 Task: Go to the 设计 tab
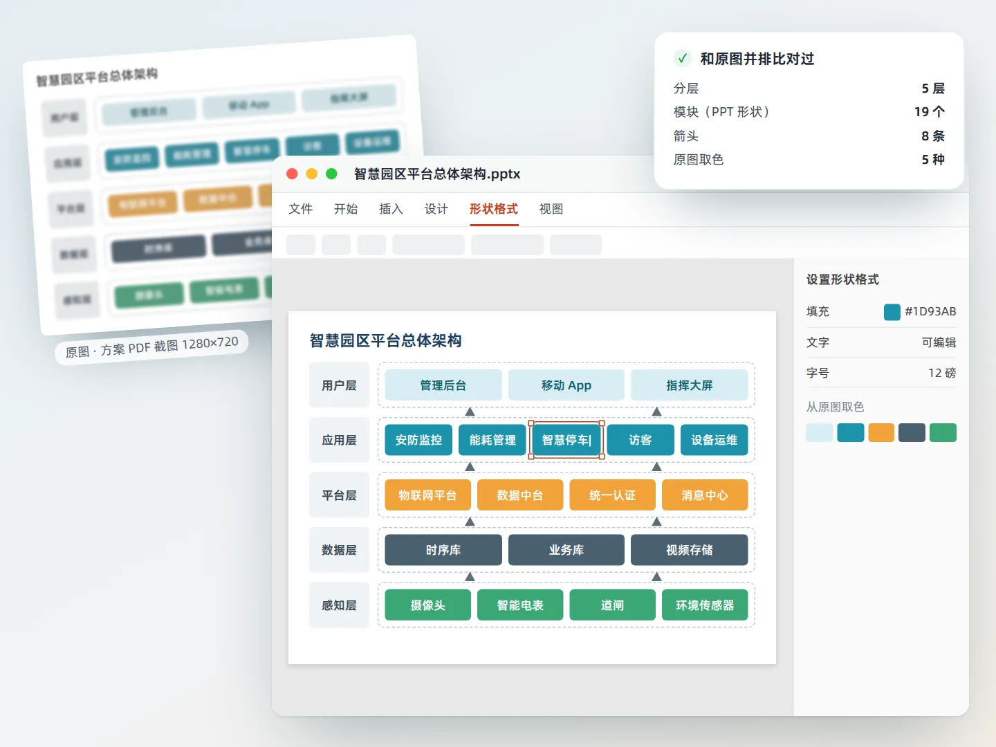436,209
